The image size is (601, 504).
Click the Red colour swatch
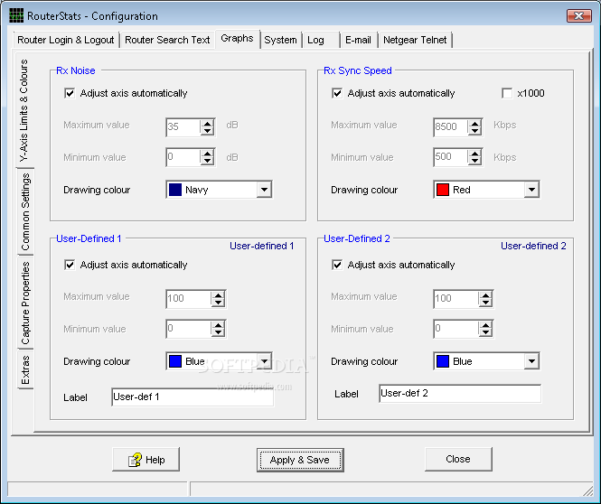tap(443, 190)
